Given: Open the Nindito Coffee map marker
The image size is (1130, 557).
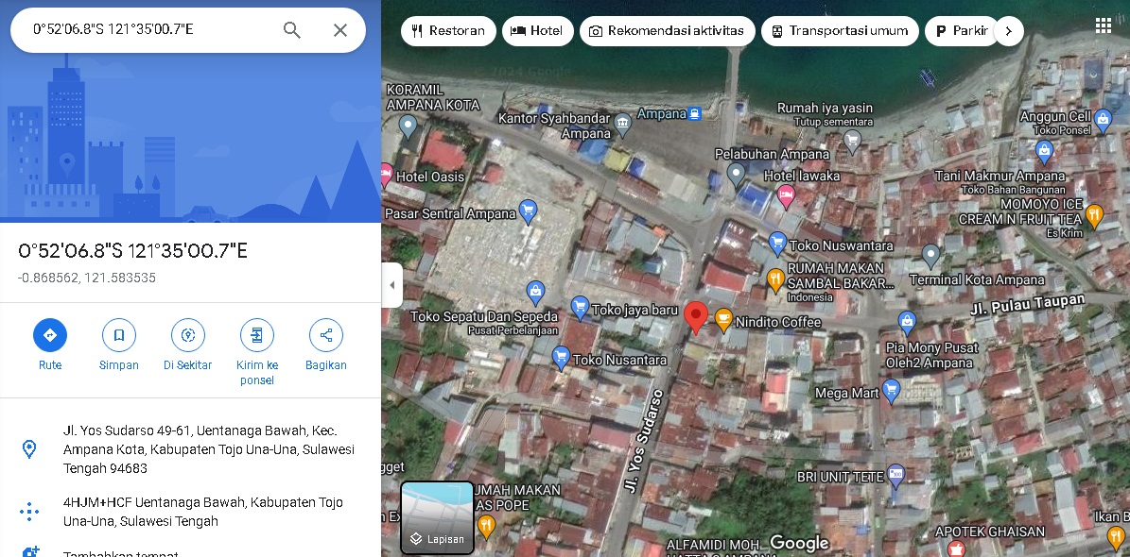Looking at the screenshot, I should [x=723, y=321].
